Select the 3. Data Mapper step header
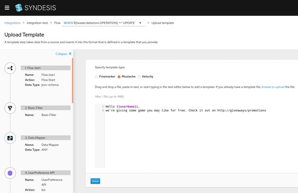 pyautogui.click(x=45, y=138)
